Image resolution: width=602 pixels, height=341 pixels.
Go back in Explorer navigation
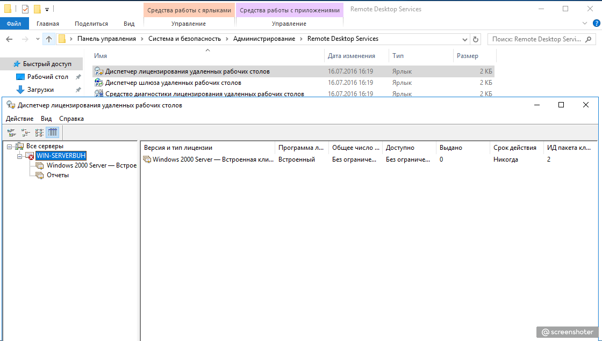click(x=10, y=39)
